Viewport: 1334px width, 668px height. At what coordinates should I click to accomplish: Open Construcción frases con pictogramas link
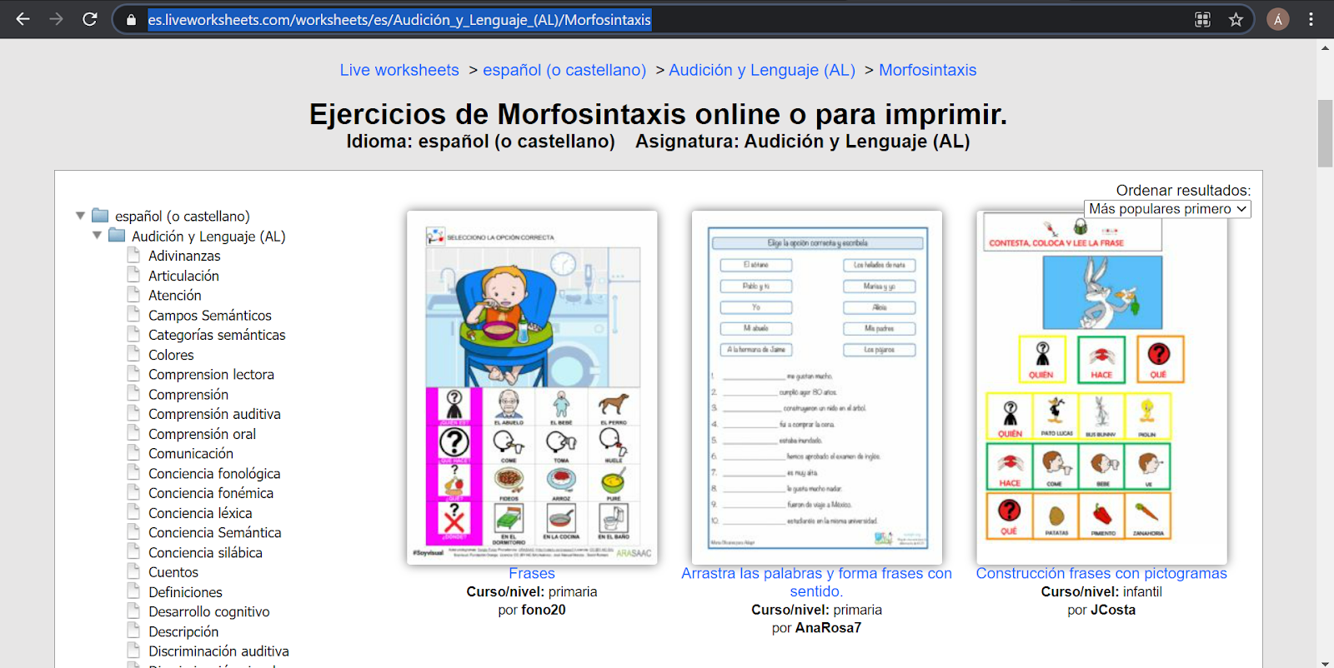pos(1101,573)
